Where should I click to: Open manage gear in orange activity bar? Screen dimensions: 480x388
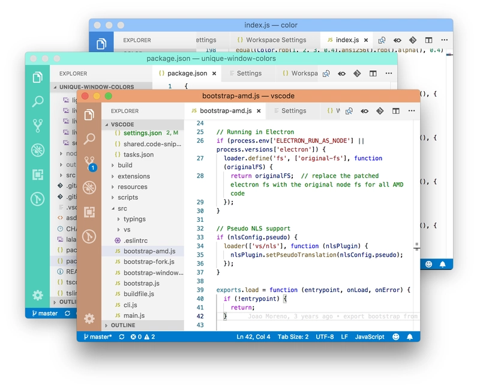click(x=89, y=319)
